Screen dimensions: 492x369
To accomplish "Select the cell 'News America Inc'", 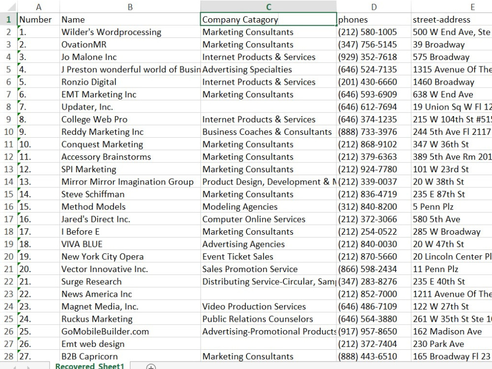I will tap(130, 294).
